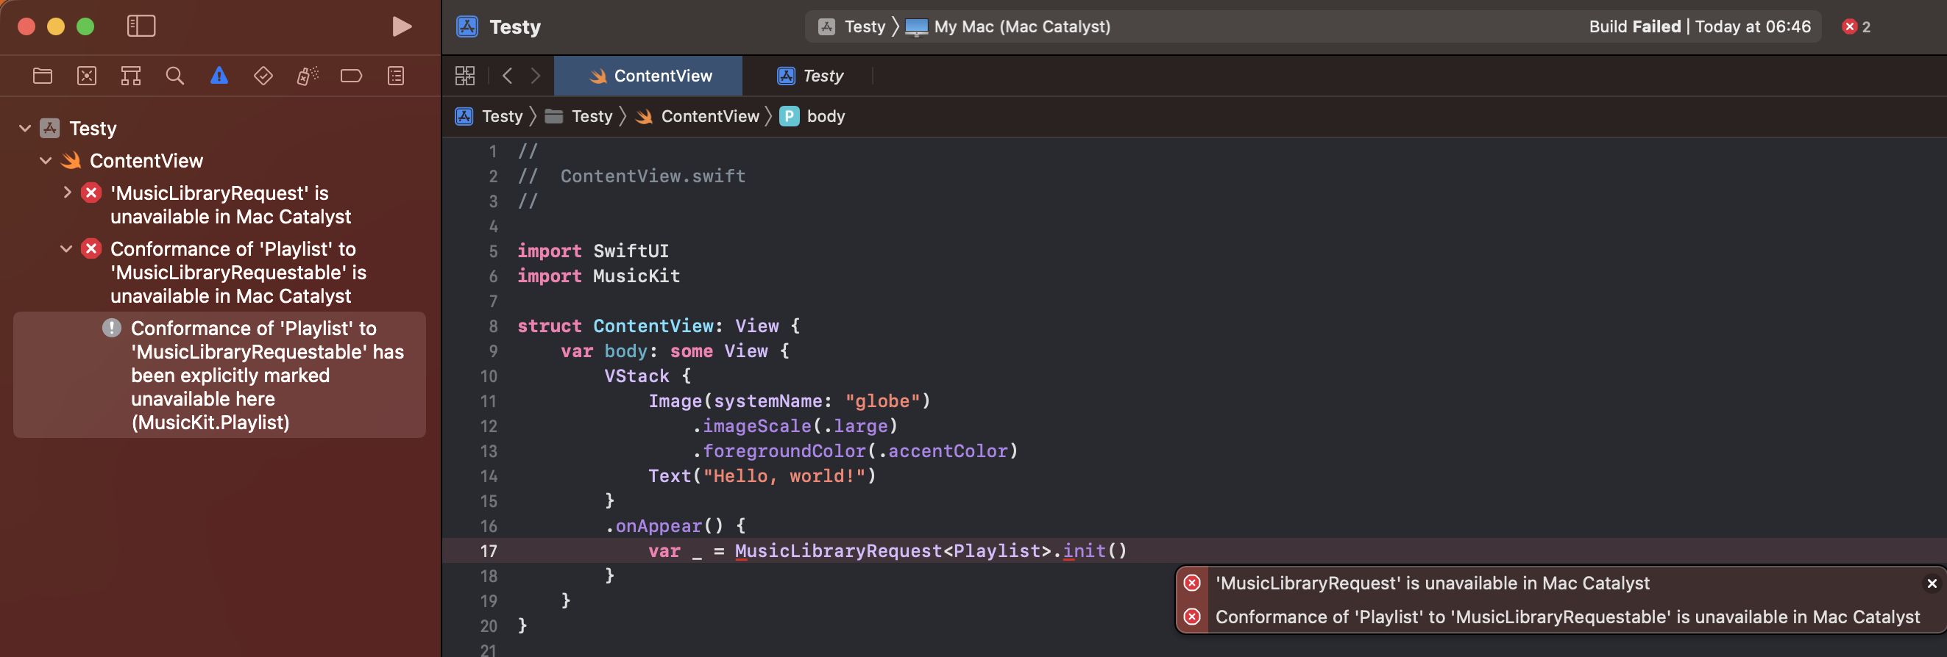Open the Symbol navigator
1947x657 pixels.
131,76
